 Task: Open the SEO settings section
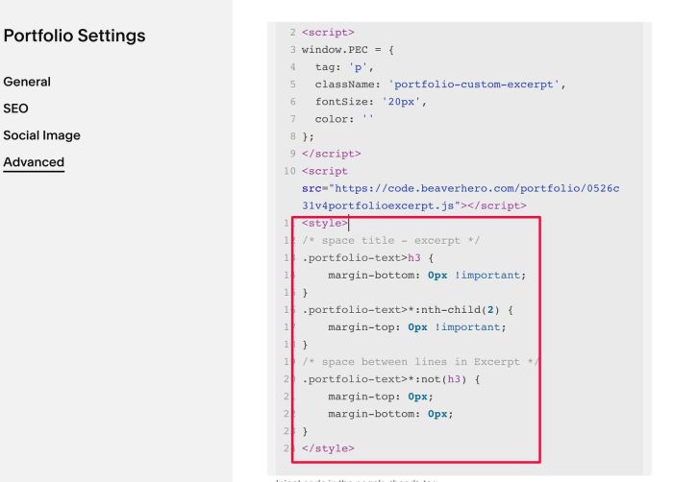16,108
